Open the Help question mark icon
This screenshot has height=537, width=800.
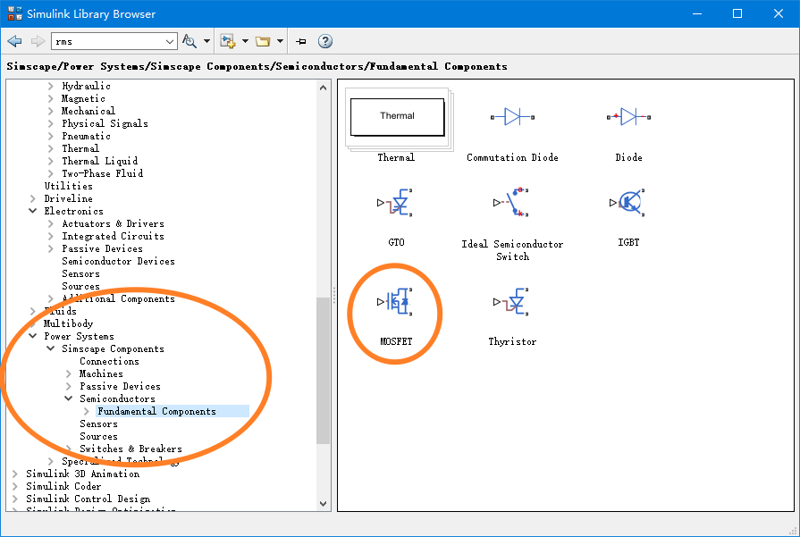pyautogui.click(x=325, y=41)
